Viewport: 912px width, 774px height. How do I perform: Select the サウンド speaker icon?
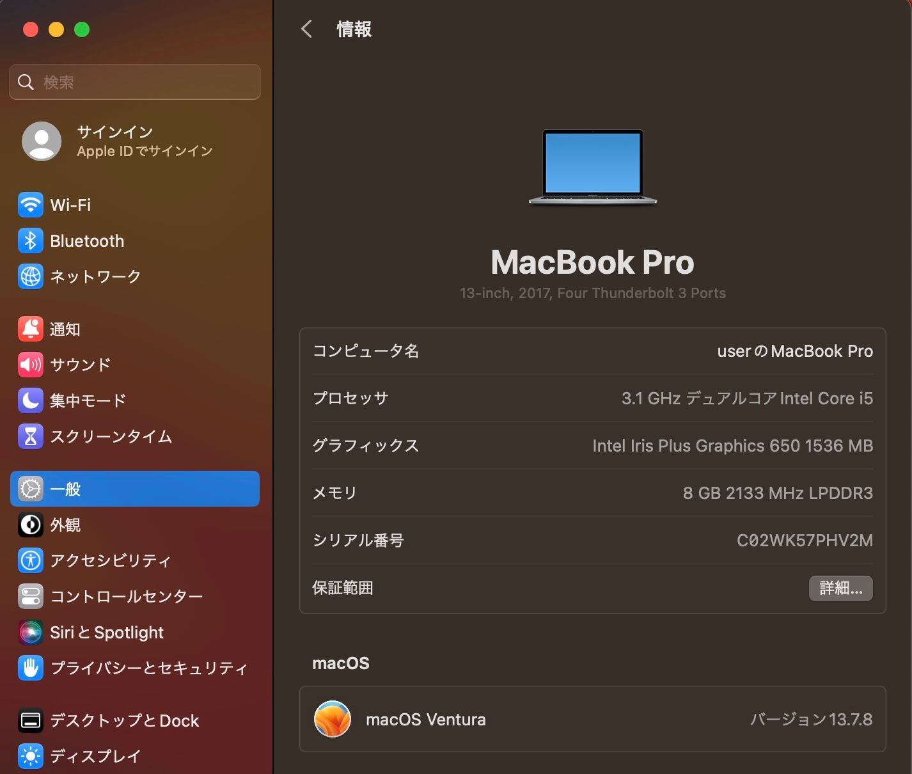click(31, 365)
